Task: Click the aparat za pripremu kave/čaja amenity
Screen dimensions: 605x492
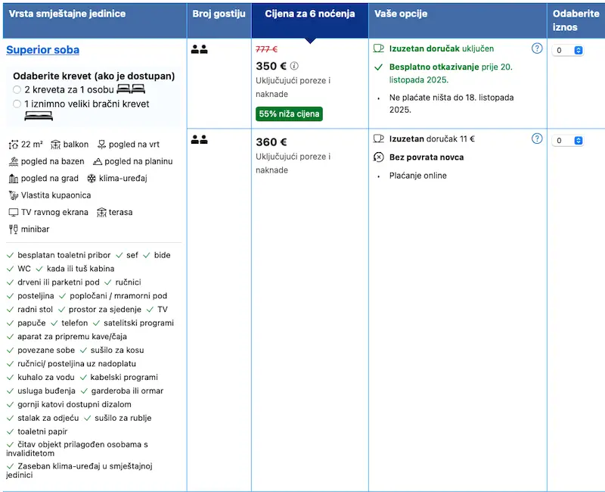Action: pyautogui.click(x=72, y=337)
